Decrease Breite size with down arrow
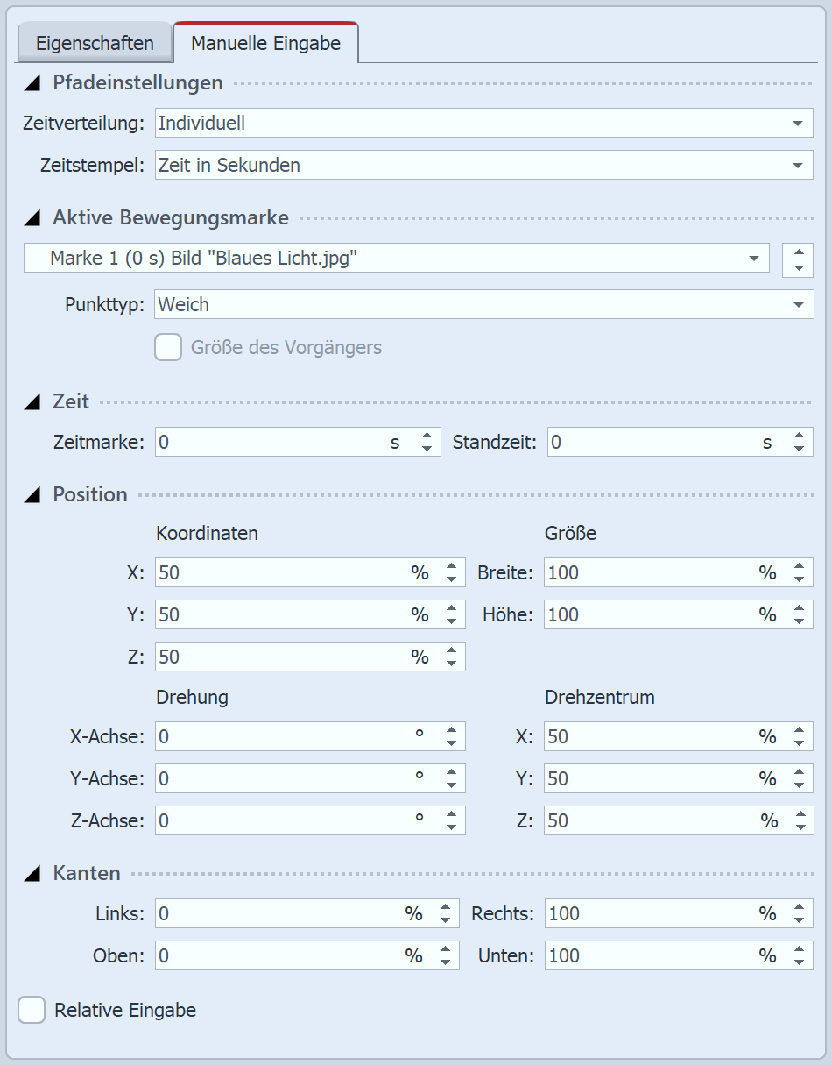Image resolution: width=832 pixels, height=1065 pixels. pyautogui.click(x=798, y=579)
